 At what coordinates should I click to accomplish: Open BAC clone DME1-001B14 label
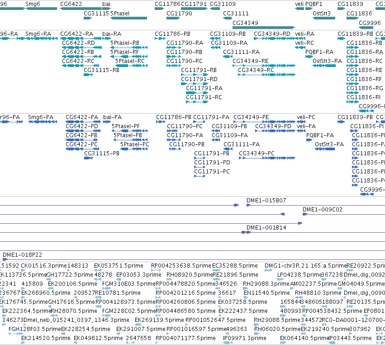click(x=266, y=228)
